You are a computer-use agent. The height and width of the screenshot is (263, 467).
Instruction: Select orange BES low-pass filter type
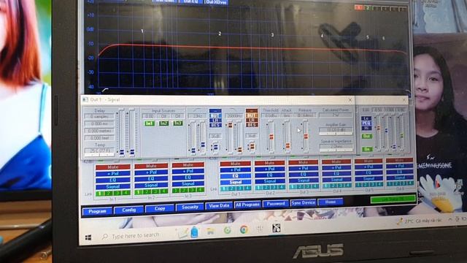pos(252,125)
